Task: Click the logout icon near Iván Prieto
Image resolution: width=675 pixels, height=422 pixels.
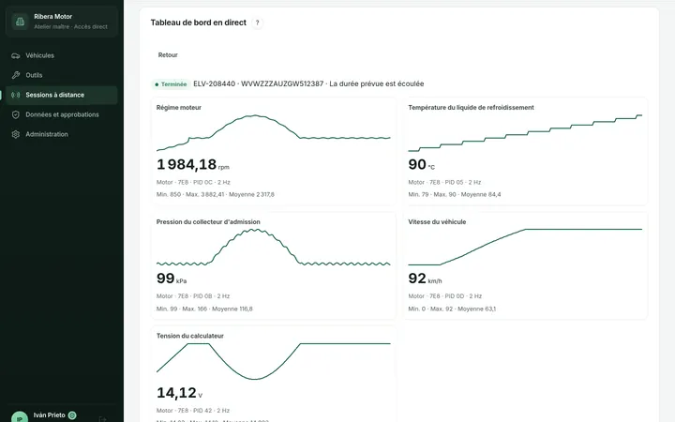Action: (x=102, y=419)
